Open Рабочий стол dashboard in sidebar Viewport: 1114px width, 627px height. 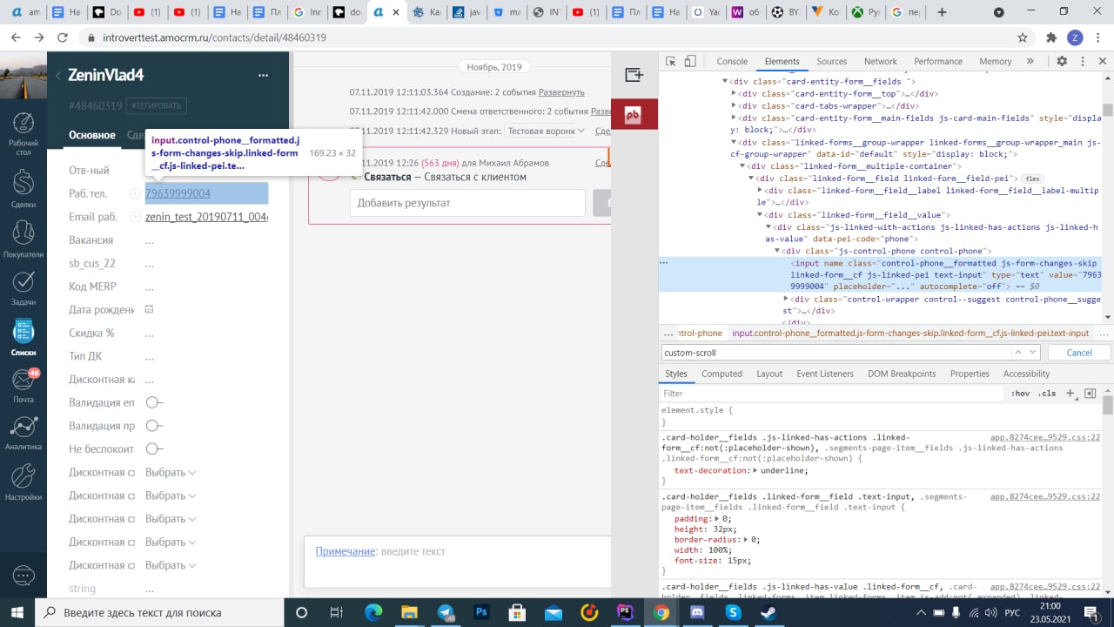23,133
